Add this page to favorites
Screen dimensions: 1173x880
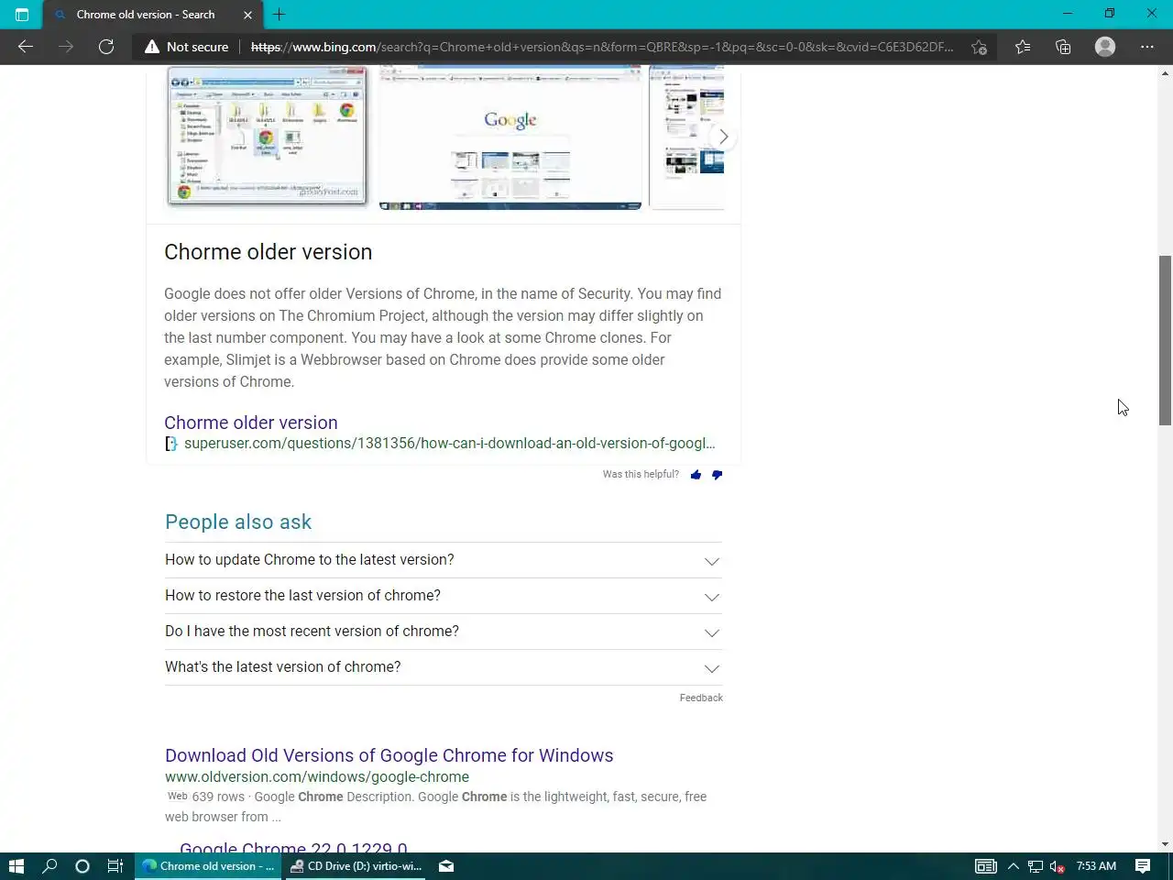click(x=980, y=47)
